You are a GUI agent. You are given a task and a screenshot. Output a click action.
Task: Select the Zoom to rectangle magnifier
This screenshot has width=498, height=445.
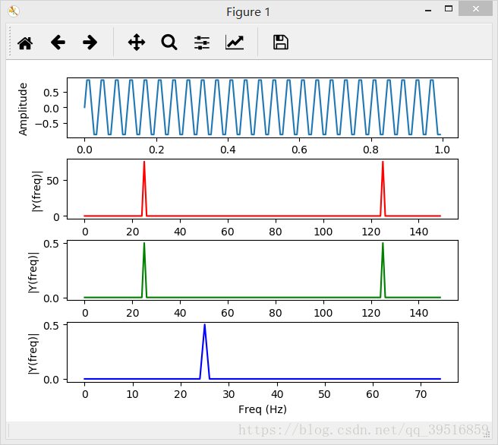tap(169, 43)
